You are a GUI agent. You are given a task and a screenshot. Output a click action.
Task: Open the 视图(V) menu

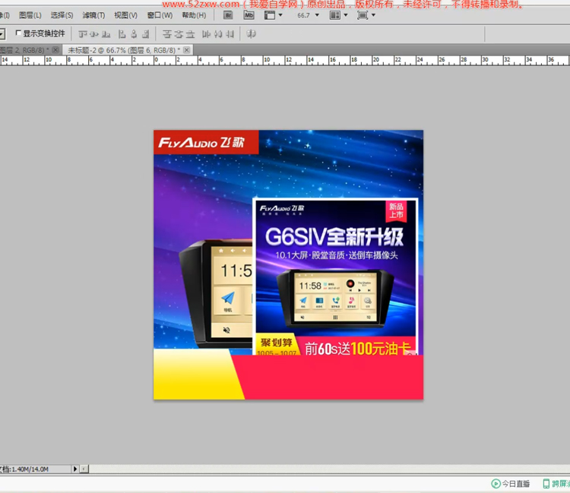click(125, 15)
